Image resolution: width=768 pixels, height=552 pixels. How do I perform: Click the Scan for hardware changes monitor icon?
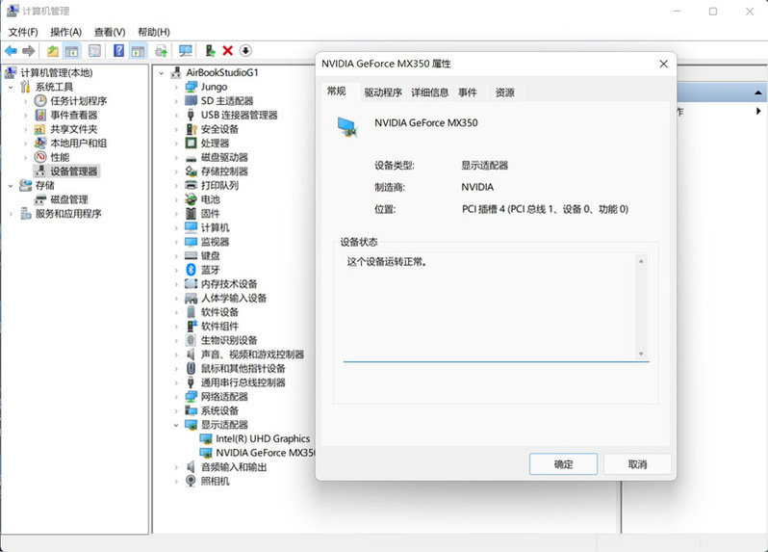[186, 50]
